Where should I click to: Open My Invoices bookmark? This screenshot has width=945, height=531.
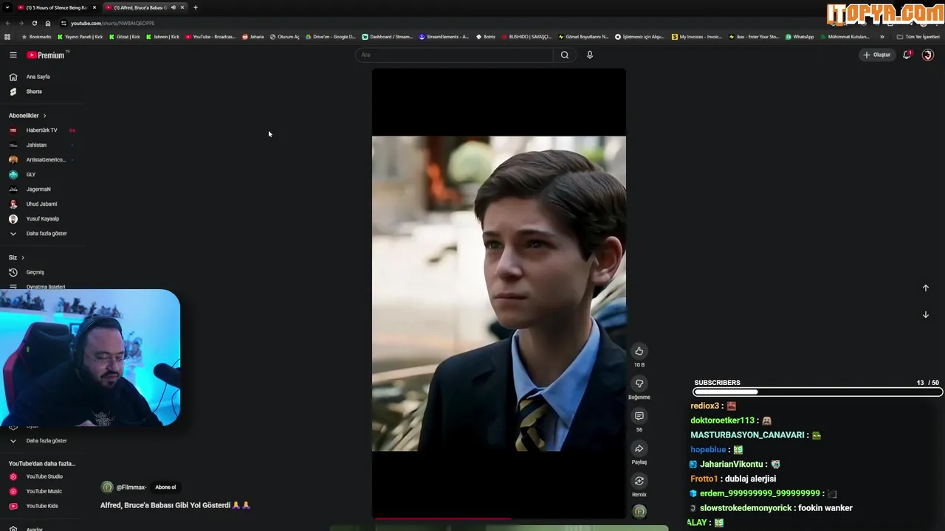tap(697, 37)
